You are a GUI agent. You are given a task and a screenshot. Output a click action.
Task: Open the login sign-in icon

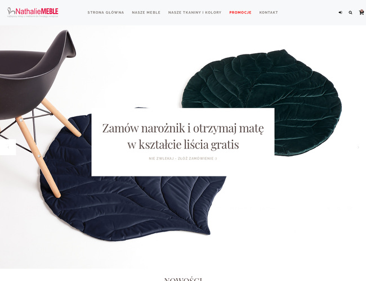[x=340, y=12]
